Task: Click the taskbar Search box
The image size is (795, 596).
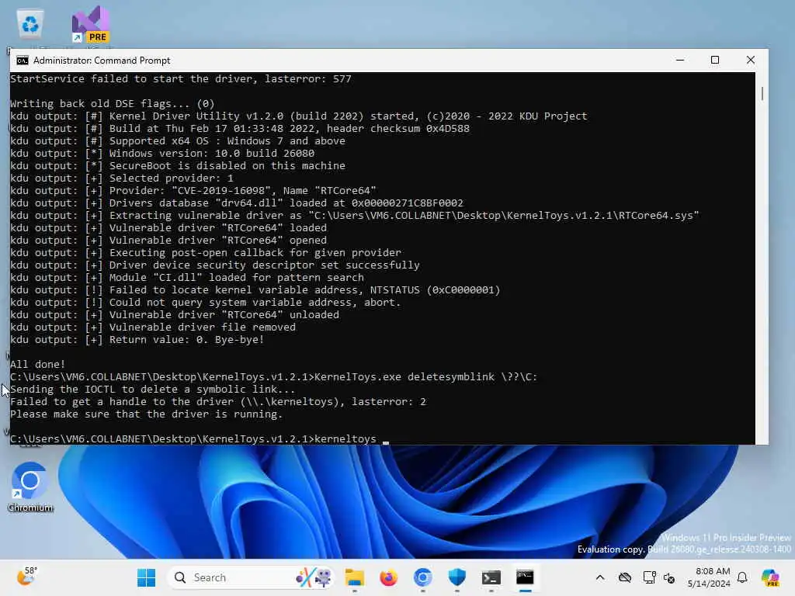Action: click(x=251, y=577)
